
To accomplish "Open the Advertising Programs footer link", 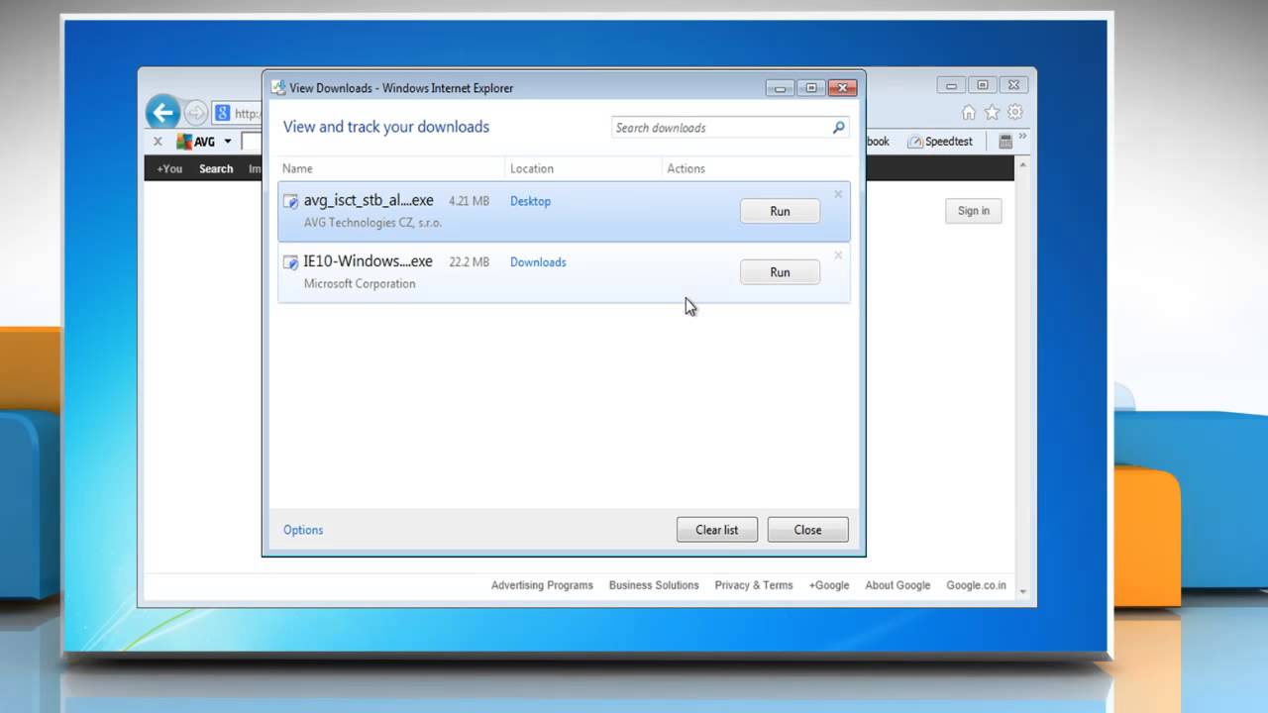I will [542, 585].
